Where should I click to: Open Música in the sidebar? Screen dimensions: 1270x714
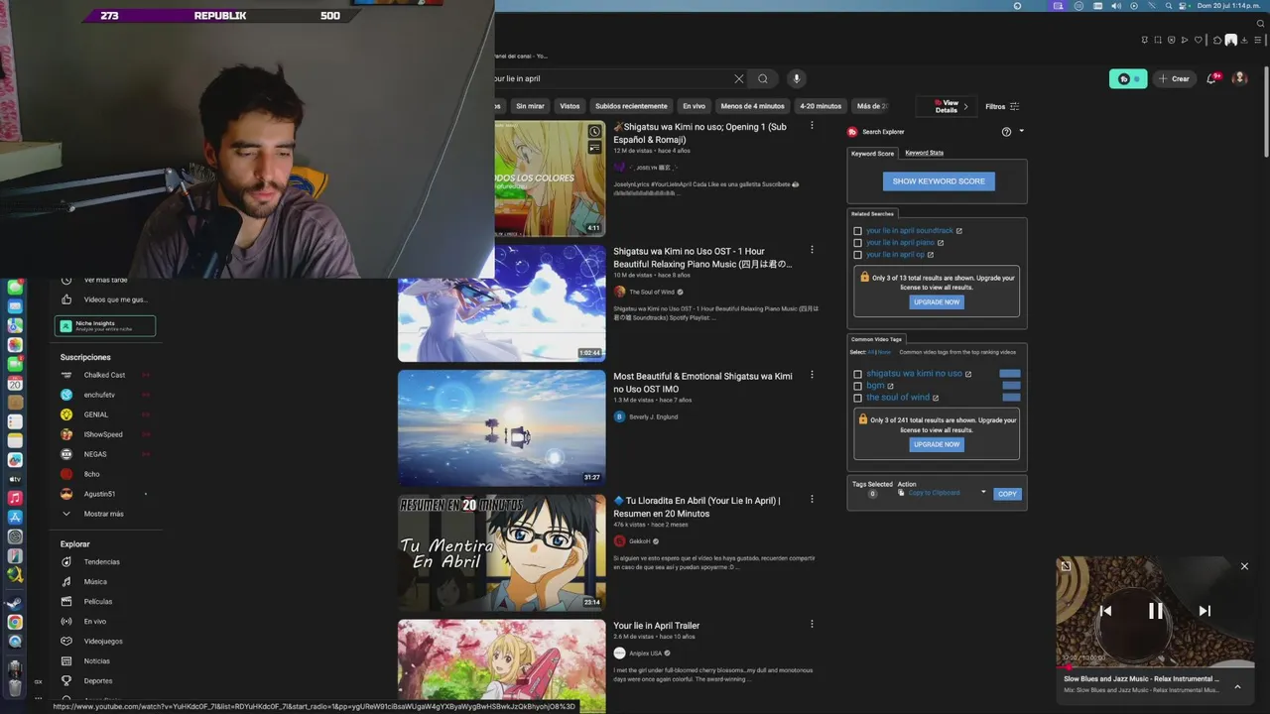tap(95, 582)
